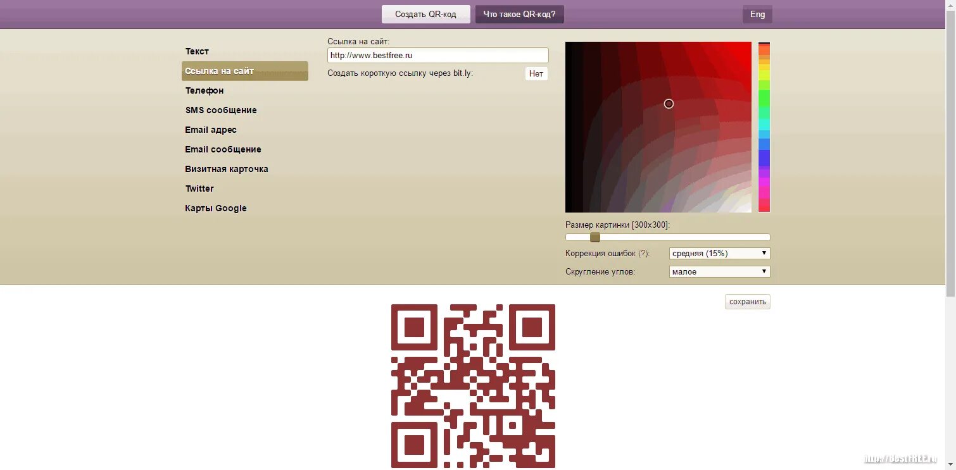Select the 'Ссылка на сайт' menu item
This screenshot has width=956, height=470.
coord(245,71)
